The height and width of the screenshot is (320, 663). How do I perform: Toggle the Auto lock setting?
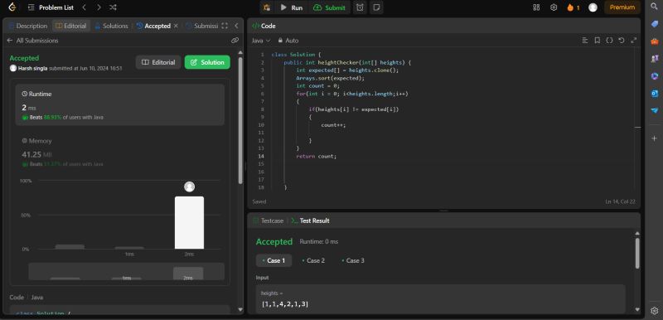point(288,41)
